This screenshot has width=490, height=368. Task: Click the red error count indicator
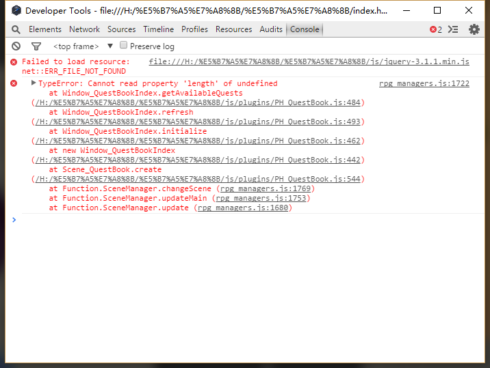(436, 29)
